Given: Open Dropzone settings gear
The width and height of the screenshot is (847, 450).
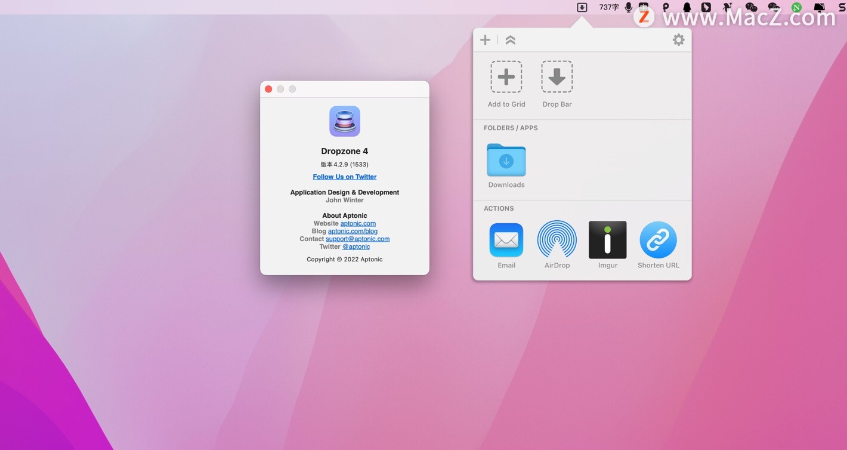Looking at the screenshot, I should (x=679, y=40).
